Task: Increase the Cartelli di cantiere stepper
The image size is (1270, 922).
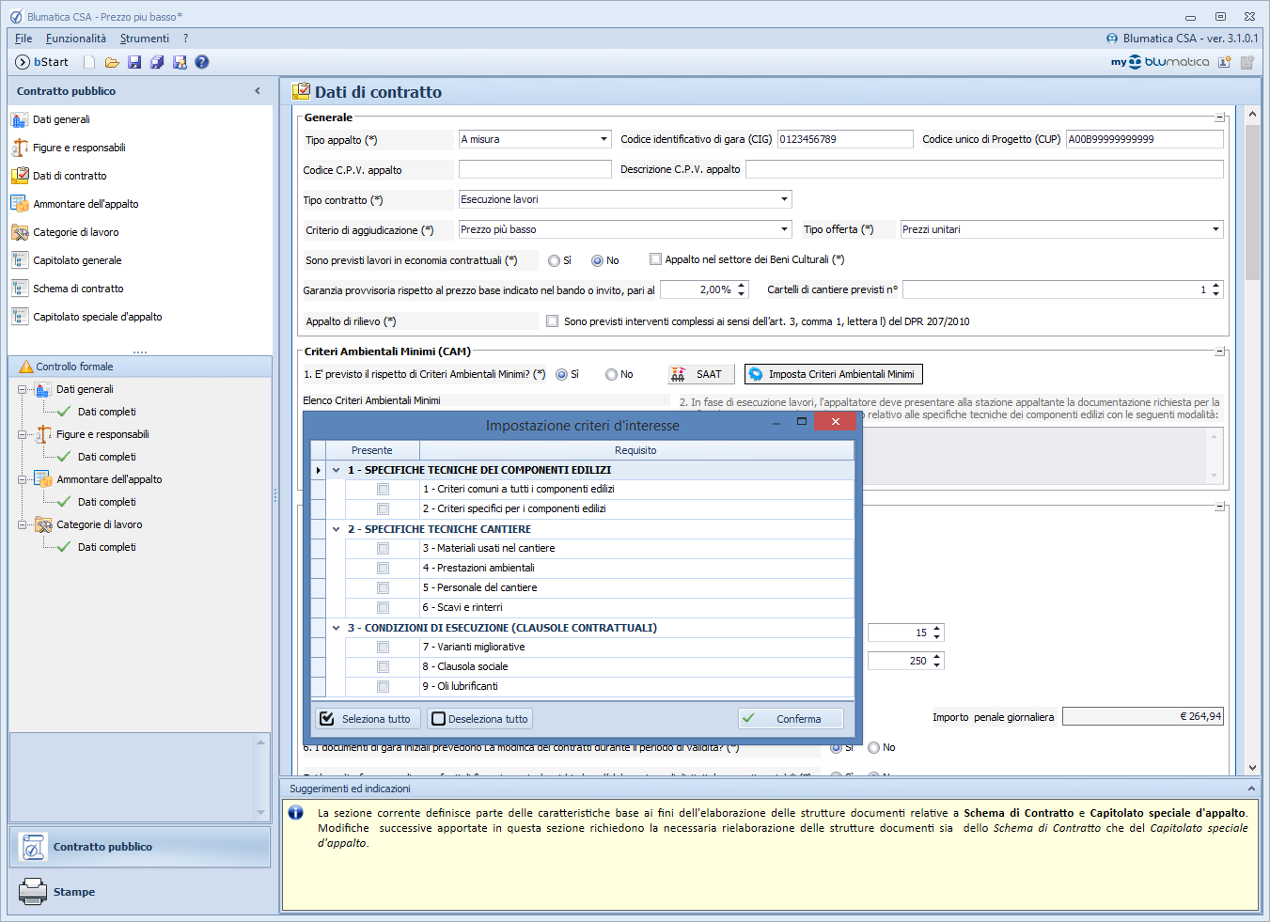Action: tap(1215, 286)
